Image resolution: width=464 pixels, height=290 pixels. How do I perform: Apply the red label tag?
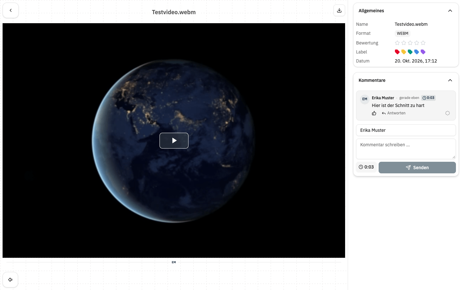pyautogui.click(x=397, y=52)
